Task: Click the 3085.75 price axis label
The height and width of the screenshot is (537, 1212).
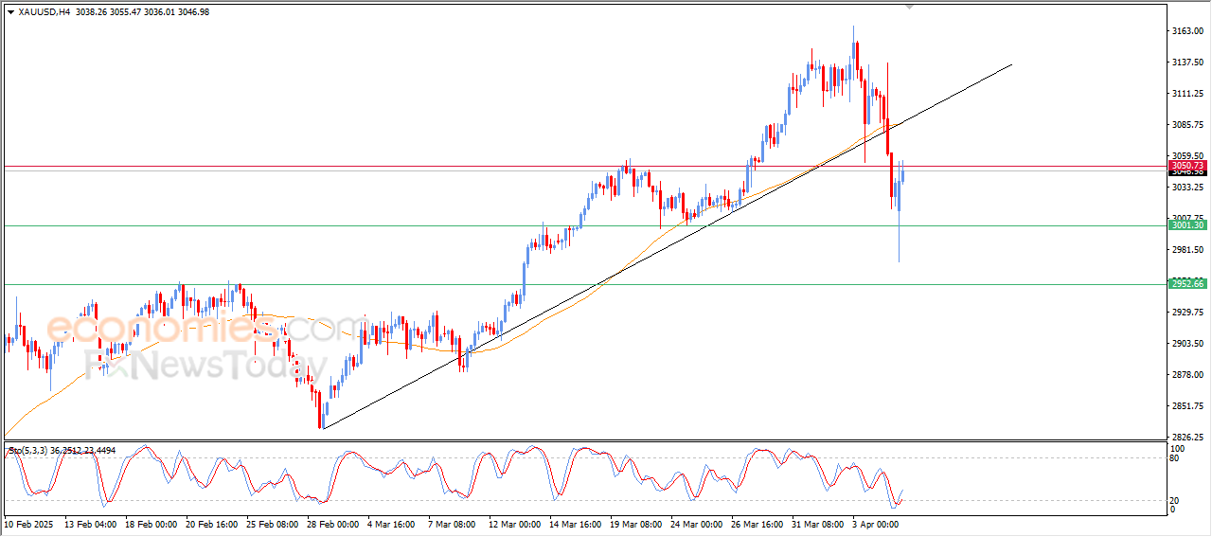Action: [x=1187, y=125]
